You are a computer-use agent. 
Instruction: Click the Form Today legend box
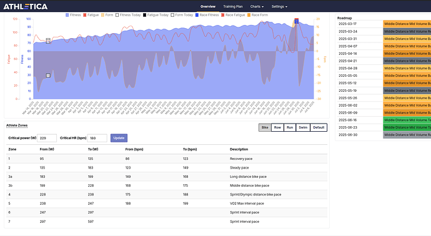click(172, 15)
